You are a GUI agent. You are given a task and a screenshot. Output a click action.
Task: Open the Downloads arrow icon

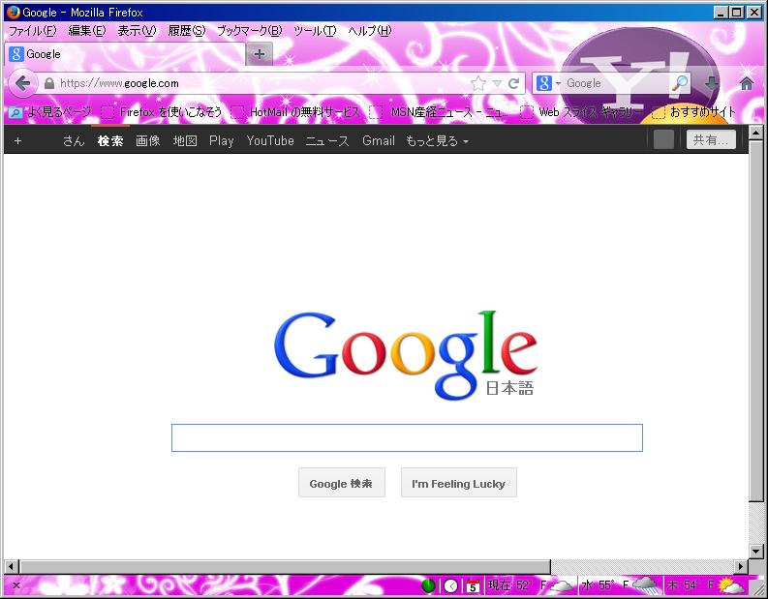[712, 83]
